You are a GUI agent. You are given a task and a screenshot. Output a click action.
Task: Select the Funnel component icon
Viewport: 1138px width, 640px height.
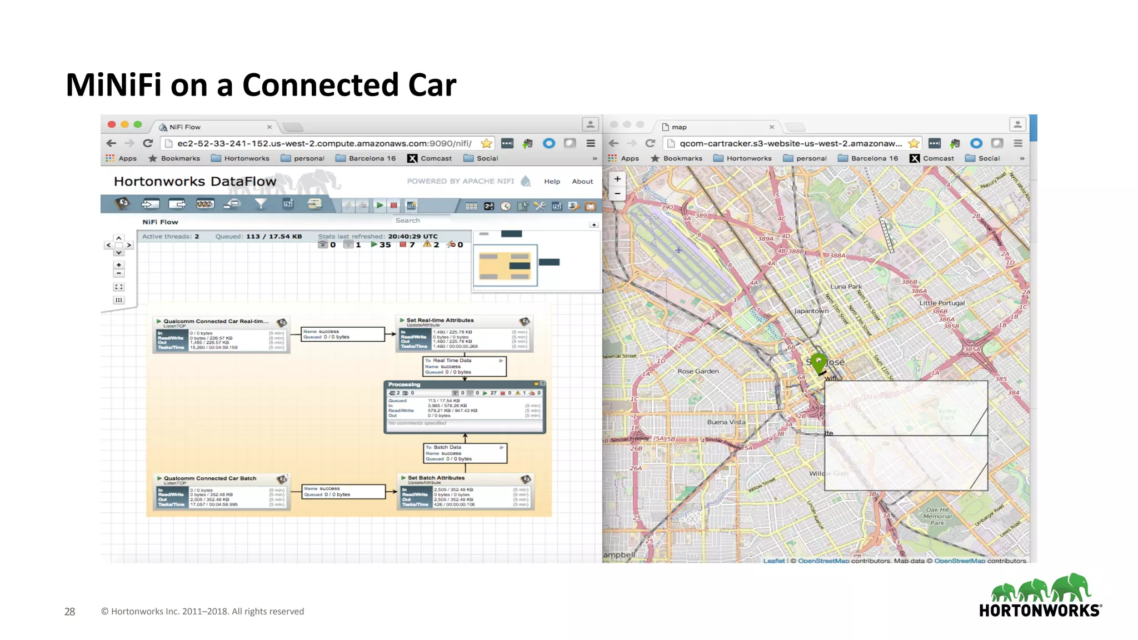(260, 204)
